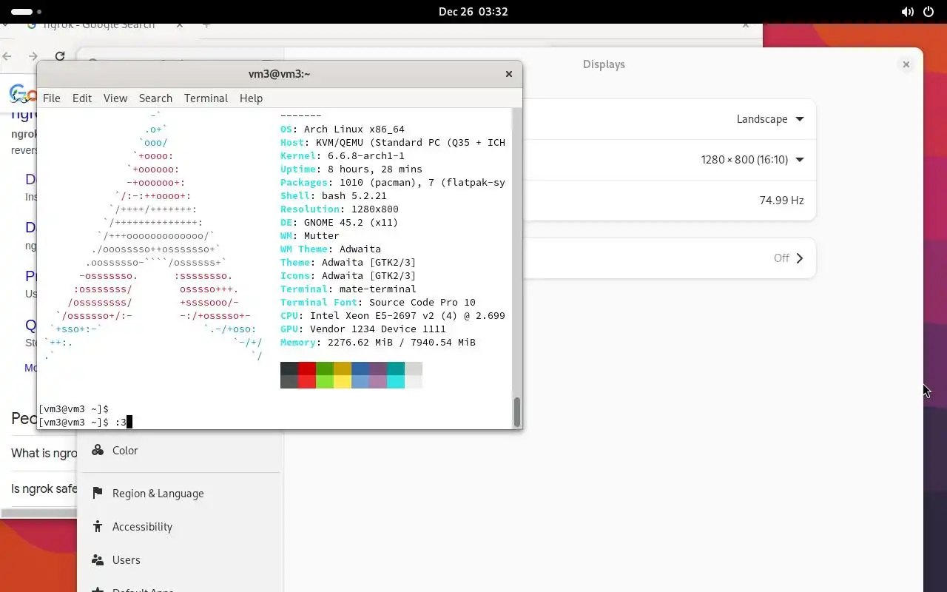947x592 pixels.
Task: Click the browser horizontal scrollbar
Action: click(38, 513)
